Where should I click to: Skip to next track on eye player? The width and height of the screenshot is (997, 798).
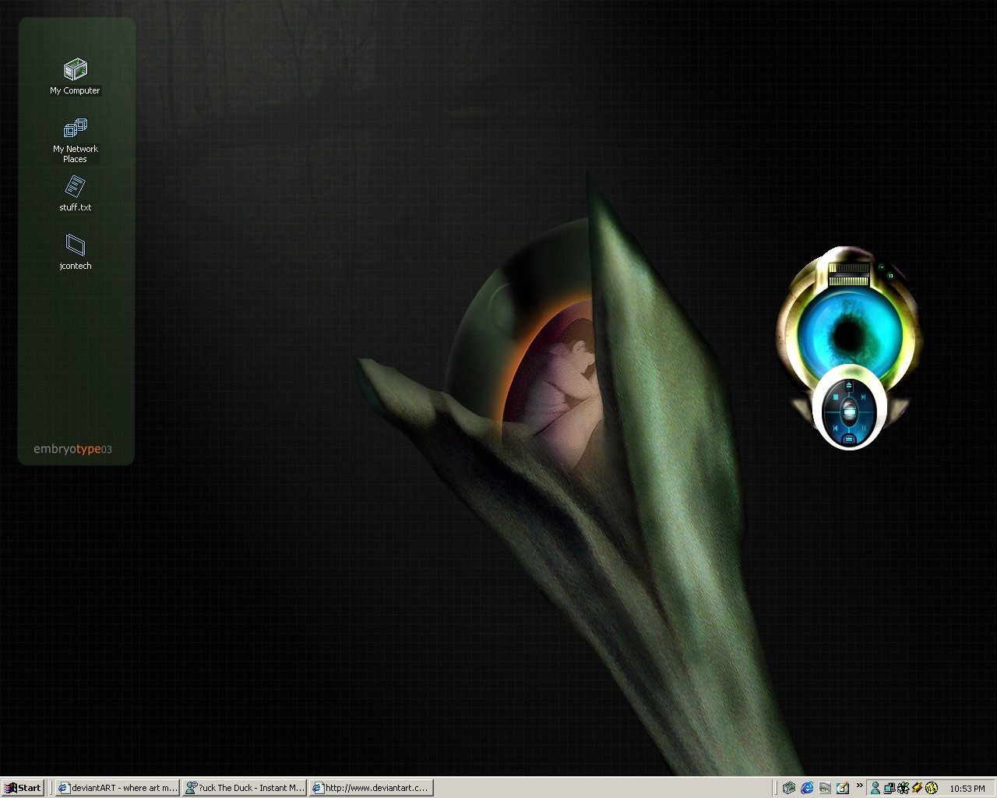pos(863,397)
